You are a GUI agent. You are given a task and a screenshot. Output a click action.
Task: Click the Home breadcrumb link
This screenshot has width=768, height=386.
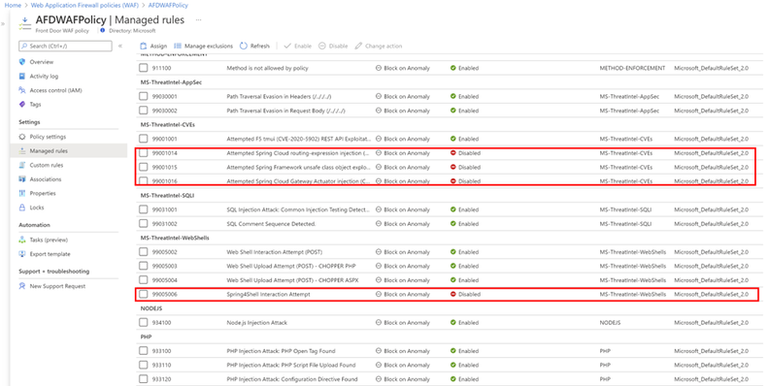click(x=13, y=6)
